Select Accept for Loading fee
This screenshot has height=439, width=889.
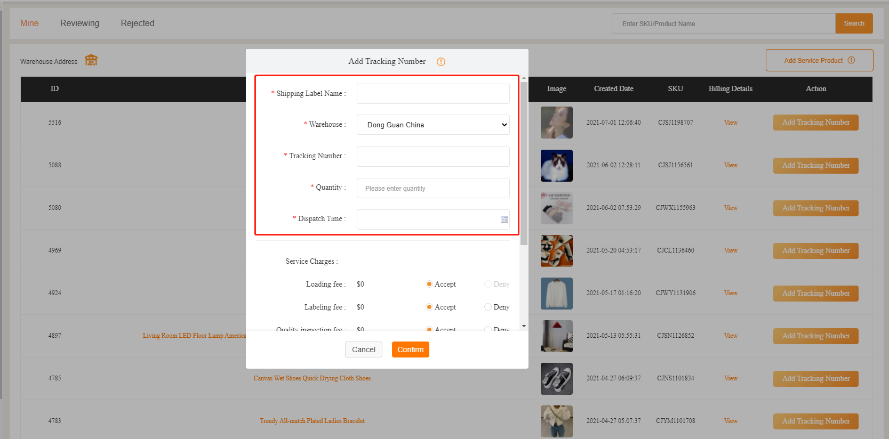pos(429,284)
